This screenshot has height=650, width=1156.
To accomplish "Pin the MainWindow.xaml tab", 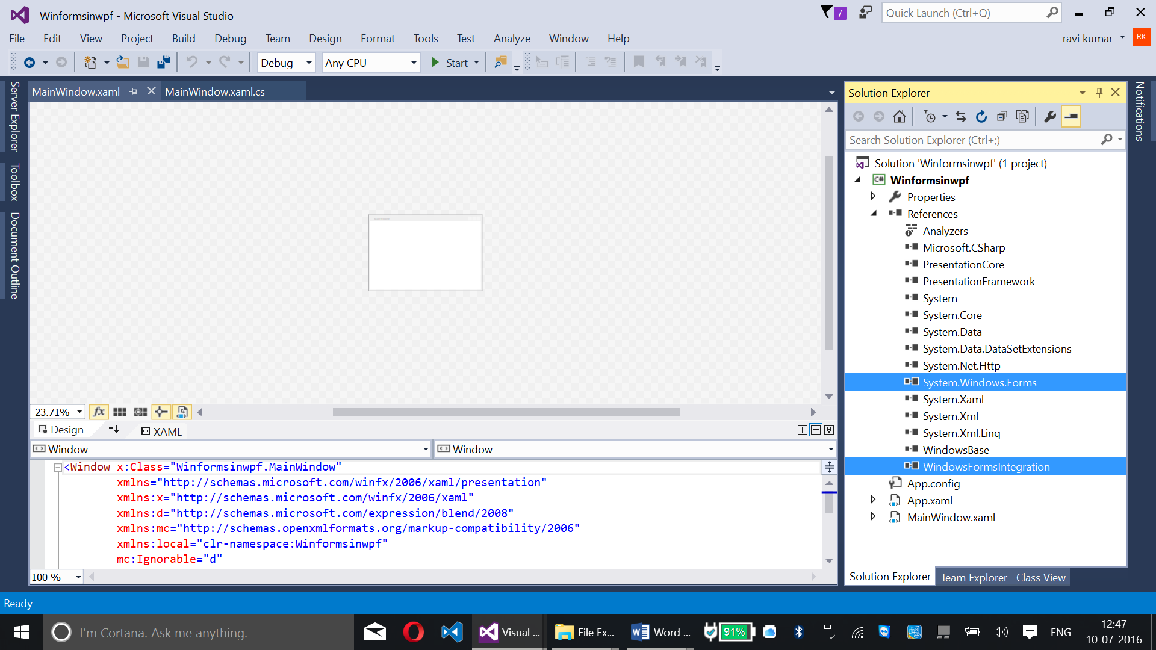I will pyautogui.click(x=134, y=91).
